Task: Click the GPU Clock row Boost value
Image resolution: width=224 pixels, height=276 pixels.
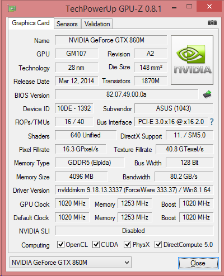Action: click(x=196, y=203)
